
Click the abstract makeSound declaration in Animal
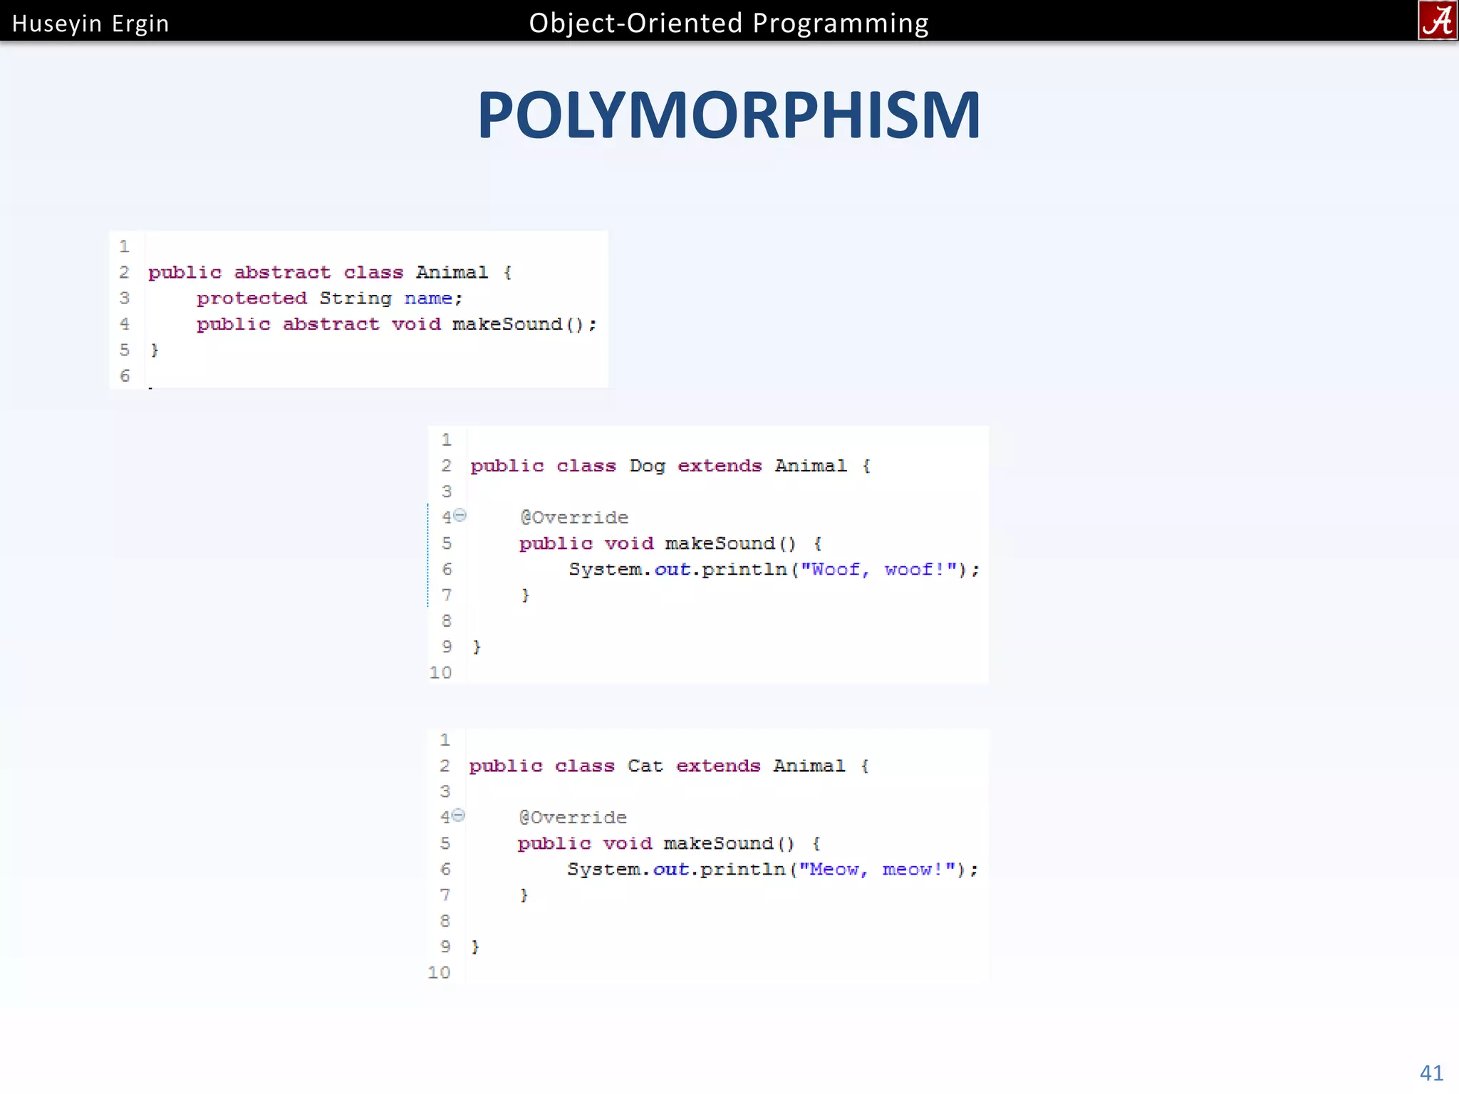[397, 324]
